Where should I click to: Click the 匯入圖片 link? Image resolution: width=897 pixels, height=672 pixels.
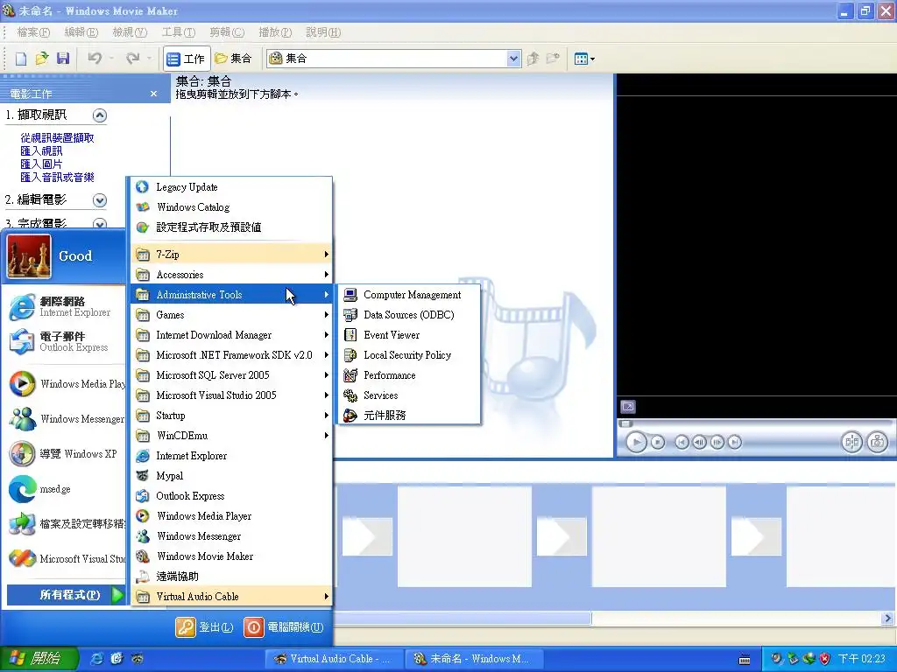41,164
